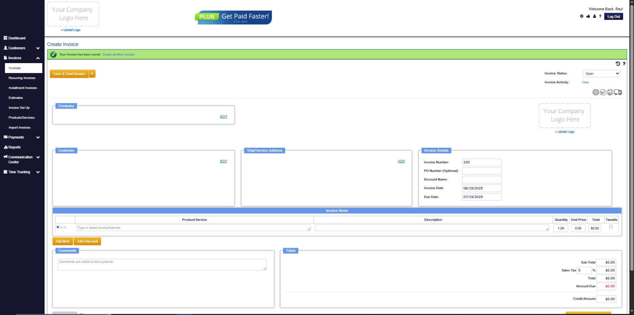Image resolution: width=634 pixels, height=315 pixels.
Task: Open the Save & Send Invoice dropdown arrow
Action: (x=92, y=73)
